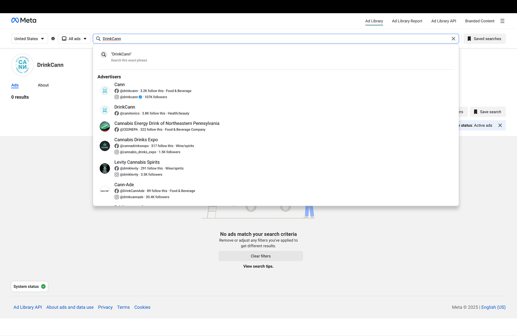Click the Save search button

[488, 112]
